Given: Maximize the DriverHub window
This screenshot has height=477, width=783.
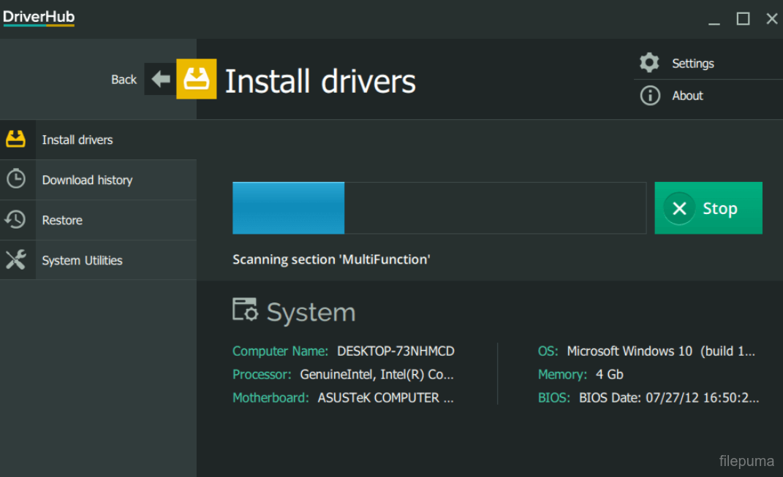Looking at the screenshot, I should point(743,18).
